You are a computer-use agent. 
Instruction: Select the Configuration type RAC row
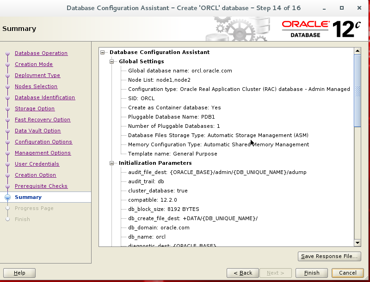coord(239,89)
